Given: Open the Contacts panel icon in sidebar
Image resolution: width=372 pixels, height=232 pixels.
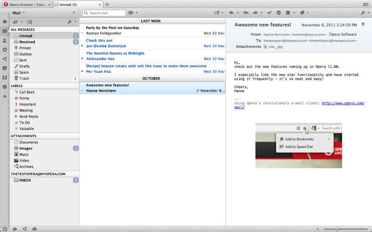Looking at the screenshot, I should tap(5, 40).
